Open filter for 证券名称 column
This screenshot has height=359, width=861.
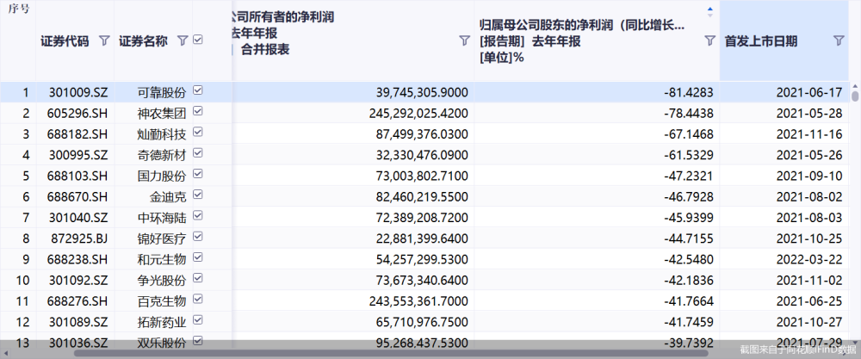coord(183,40)
